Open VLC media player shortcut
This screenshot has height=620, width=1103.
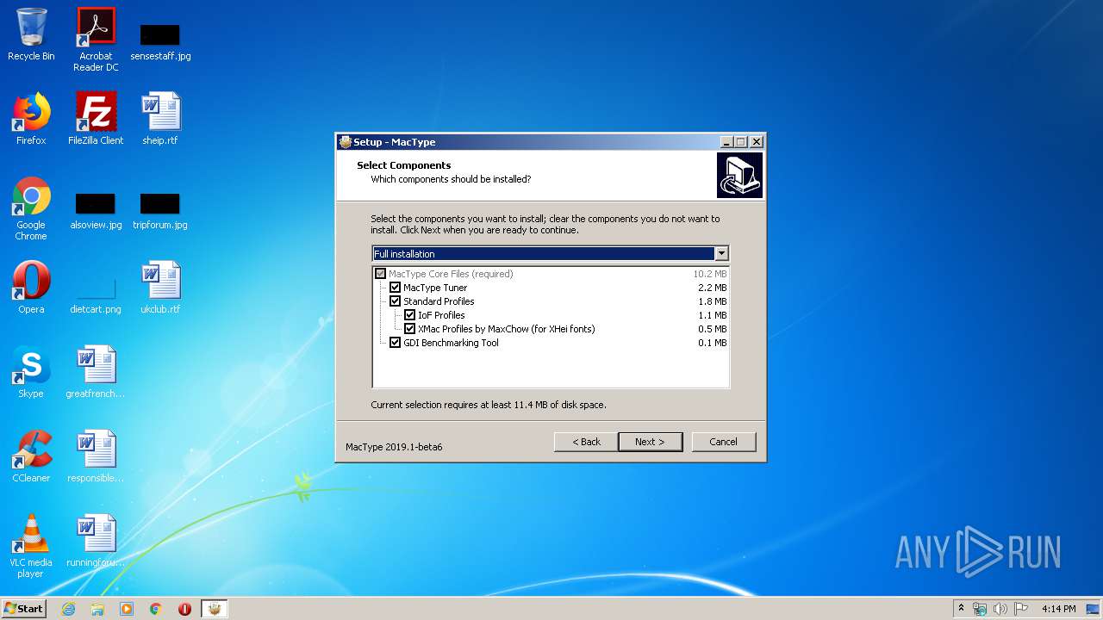point(31,546)
